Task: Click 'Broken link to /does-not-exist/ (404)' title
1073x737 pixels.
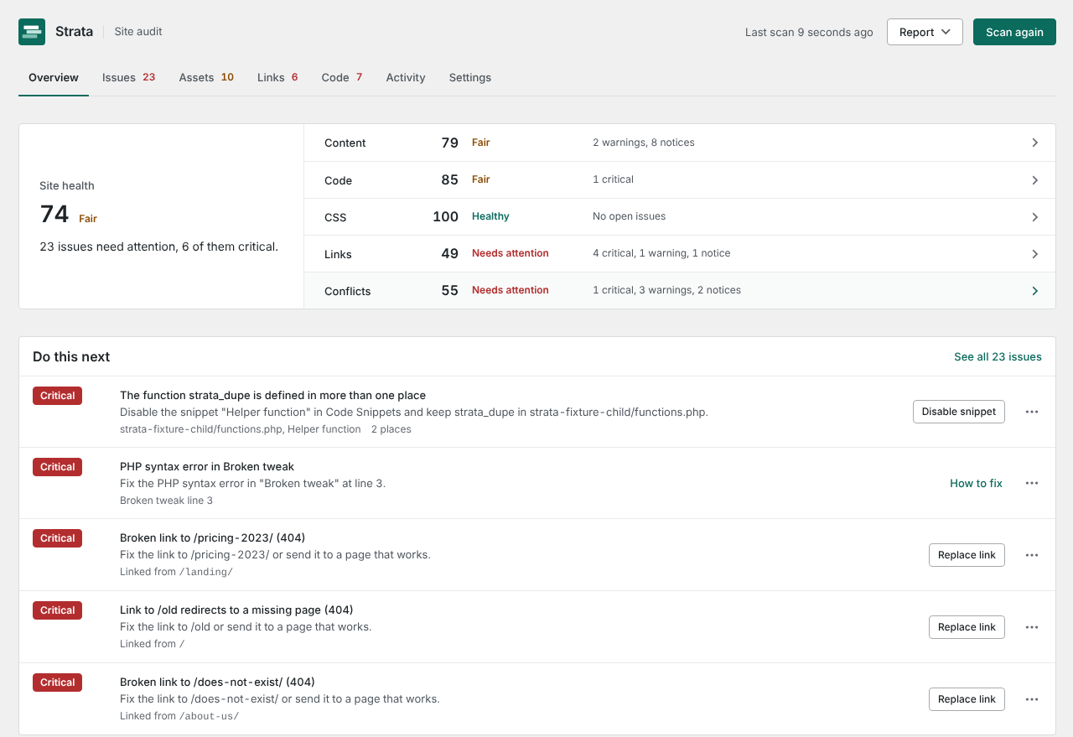Action: click(x=217, y=682)
